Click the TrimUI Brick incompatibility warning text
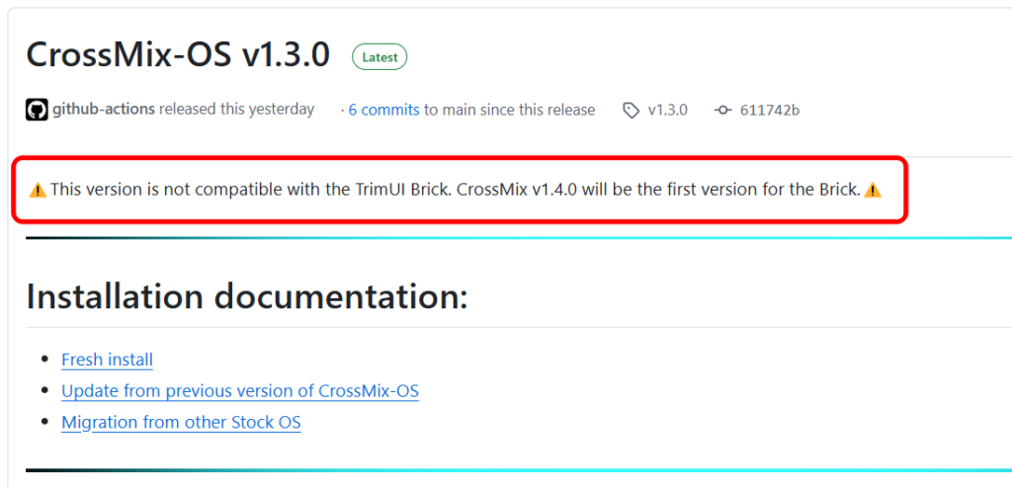Viewport: 1012px width, 487px height. click(x=456, y=191)
